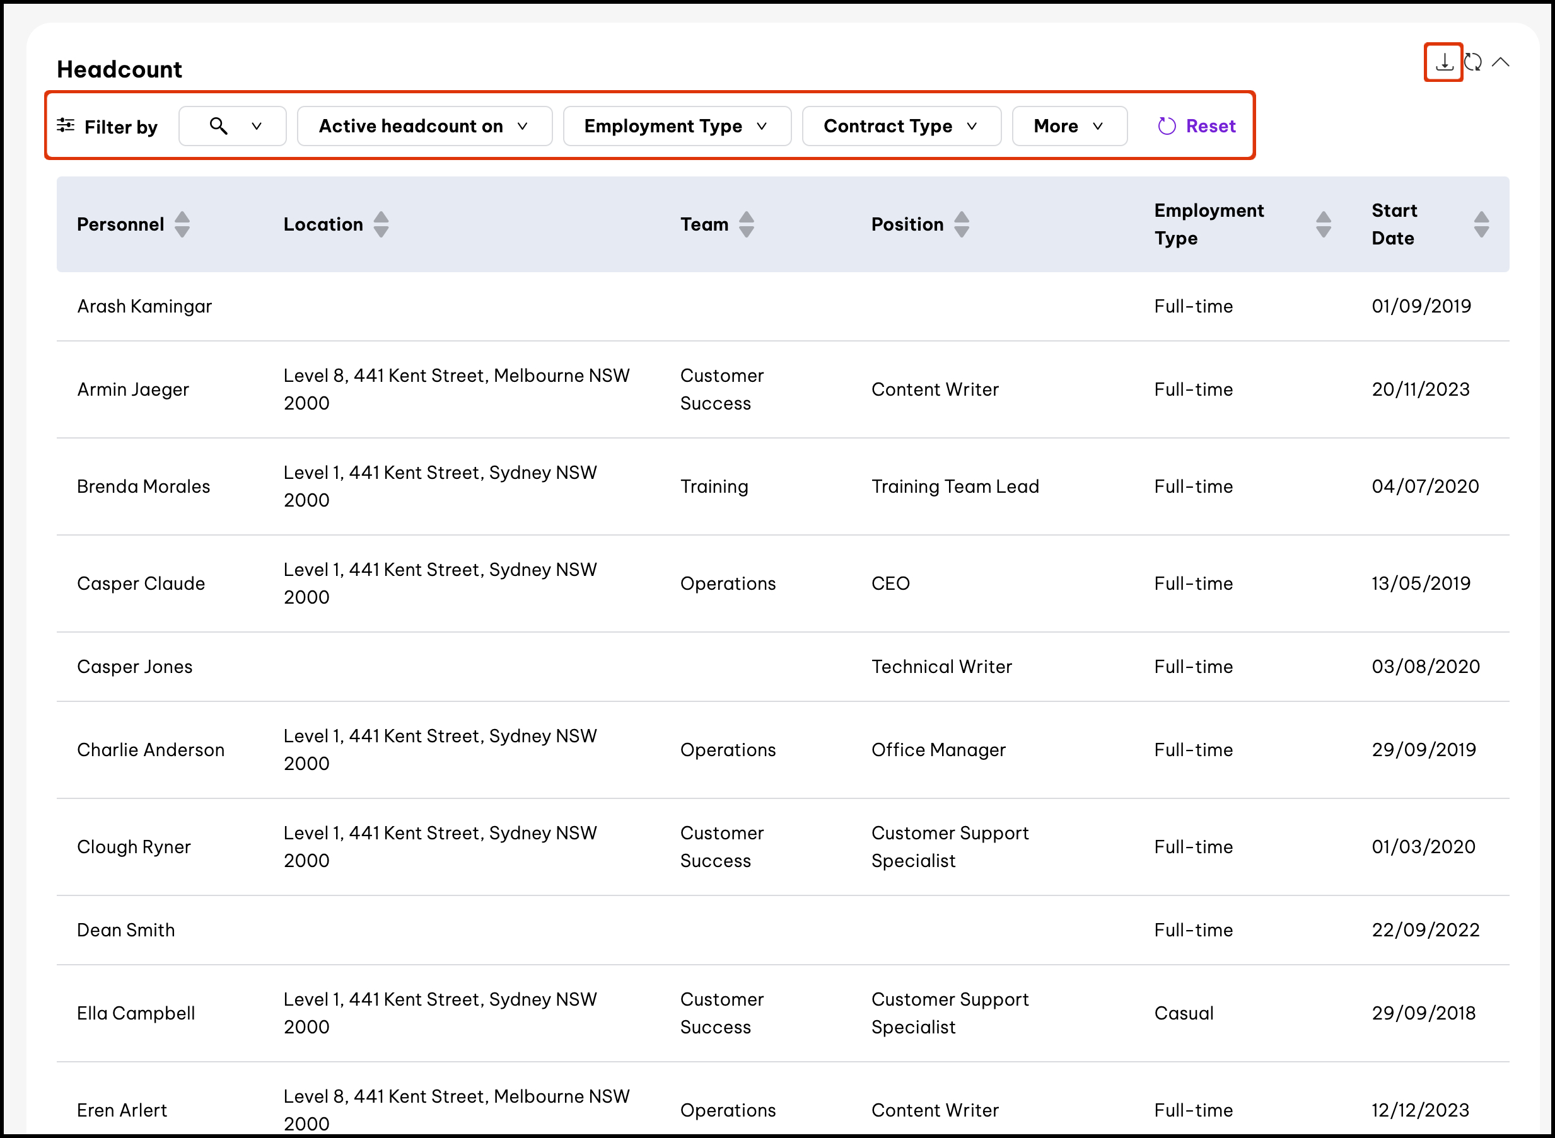Screen dimensions: 1555x1138
Task: Click the start date 12/12/2023
Action: pyautogui.click(x=1421, y=1110)
